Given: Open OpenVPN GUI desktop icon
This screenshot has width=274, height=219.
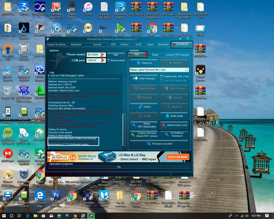Looking at the screenshot, I should tap(8, 52).
